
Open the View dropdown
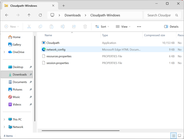(x=123, y=27)
